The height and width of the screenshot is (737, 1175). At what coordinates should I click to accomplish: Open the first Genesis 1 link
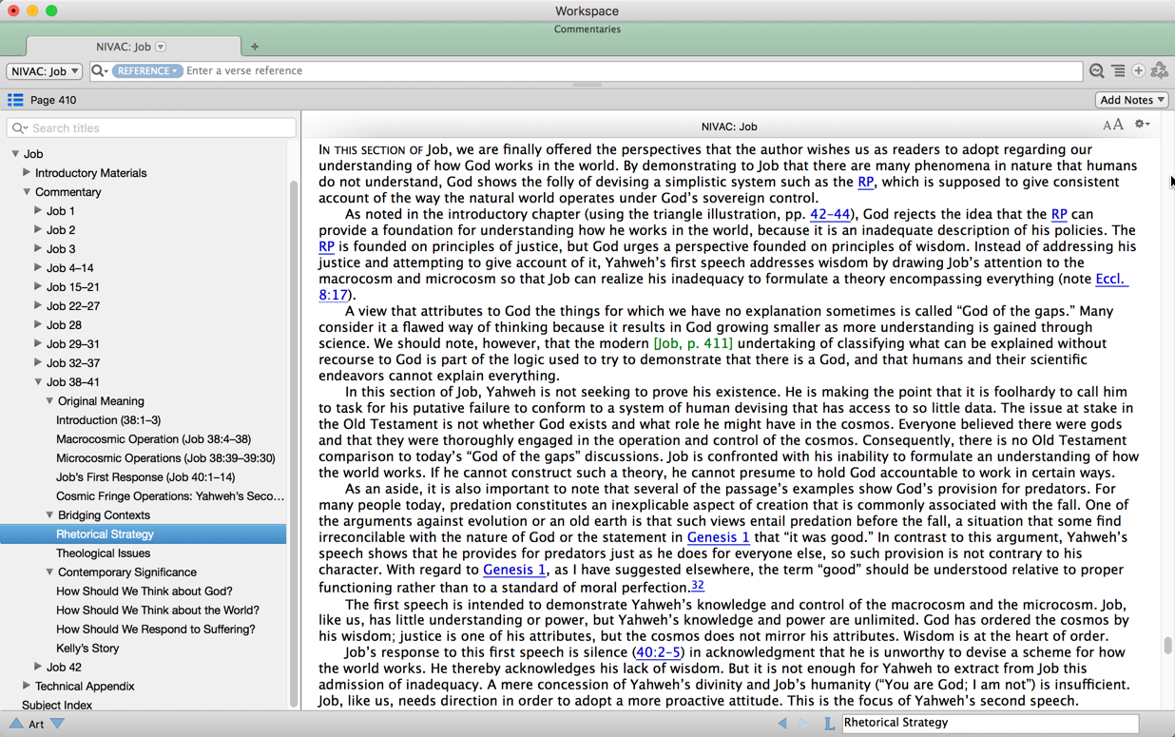coord(718,538)
